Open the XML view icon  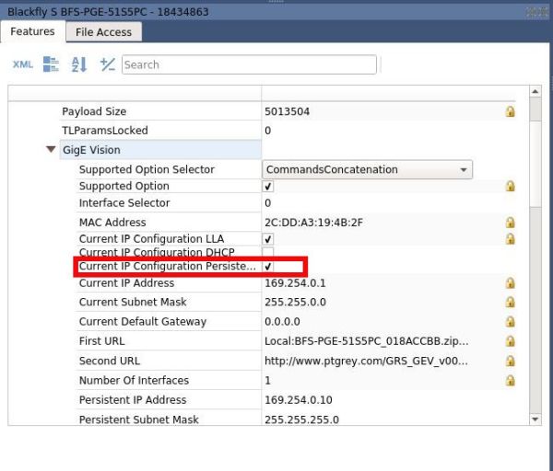(x=23, y=64)
